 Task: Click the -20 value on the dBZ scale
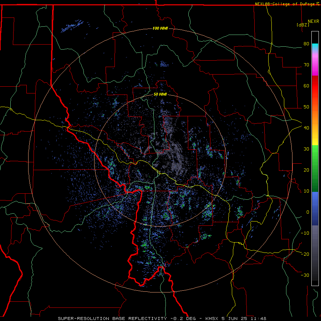[x=305, y=254]
